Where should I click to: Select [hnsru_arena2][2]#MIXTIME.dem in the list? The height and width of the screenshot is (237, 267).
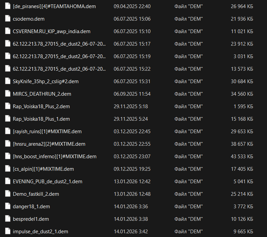coord(49,144)
